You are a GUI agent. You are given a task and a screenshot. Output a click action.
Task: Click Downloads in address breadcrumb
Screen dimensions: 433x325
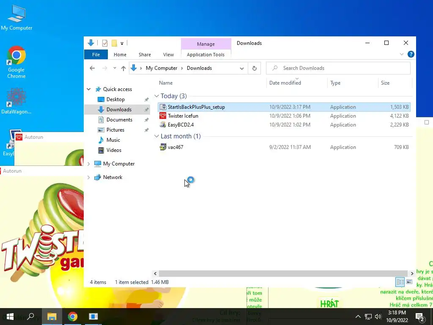pyautogui.click(x=200, y=68)
